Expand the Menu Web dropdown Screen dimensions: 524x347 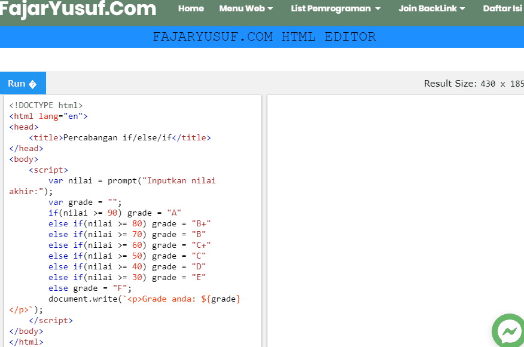[246, 8]
